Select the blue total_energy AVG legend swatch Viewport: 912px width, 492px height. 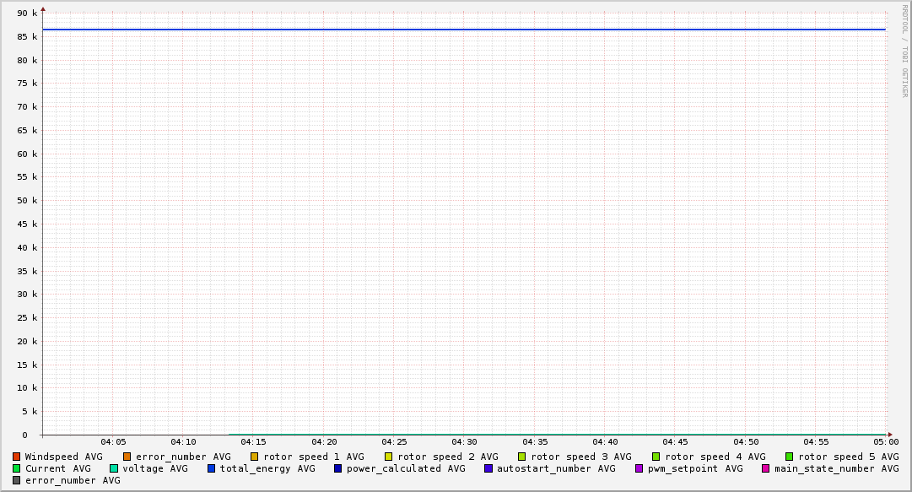[211, 468]
